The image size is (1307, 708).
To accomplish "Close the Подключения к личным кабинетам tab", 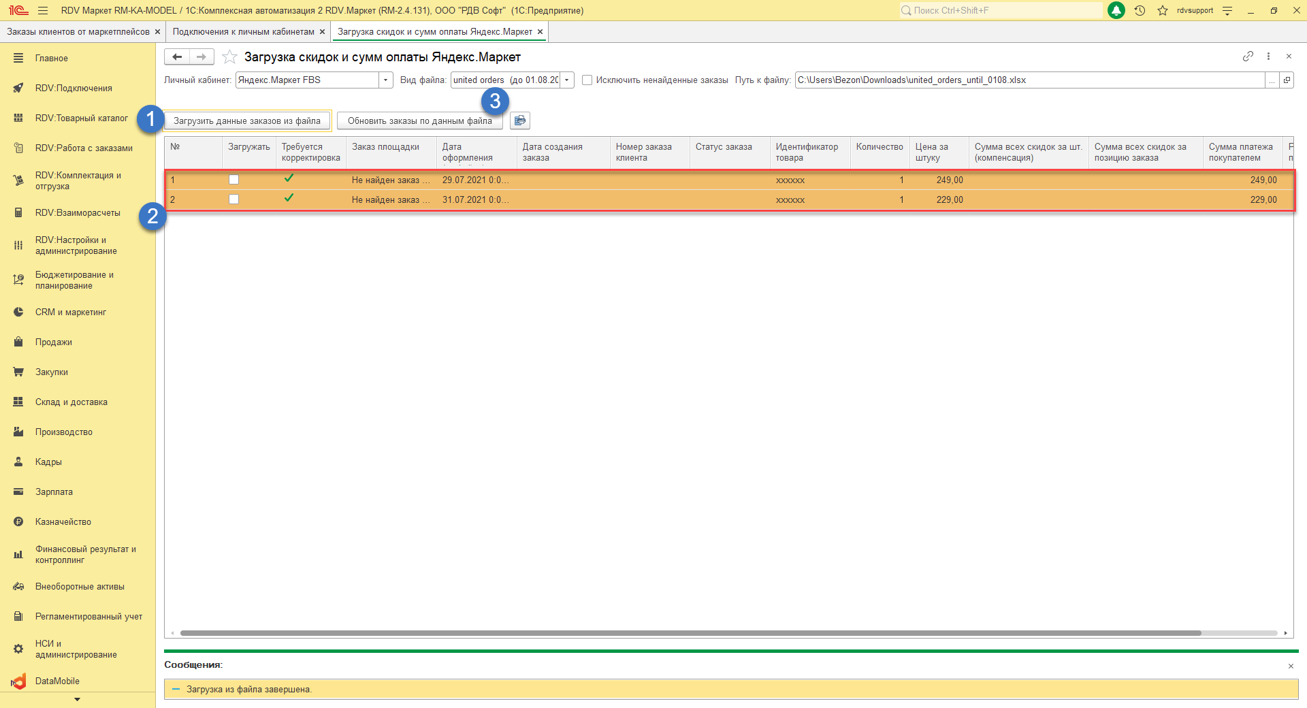I will [x=322, y=32].
